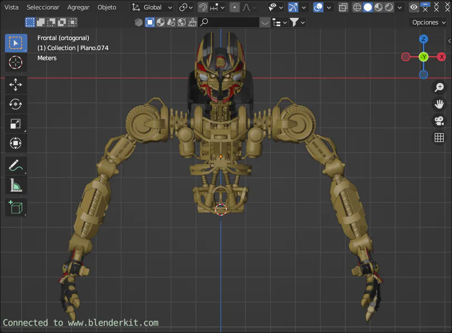Image resolution: width=452 pixels, height=333 pixels.
Task: Click the blue Z axis gizmo
Action: click(x=424, y=39)
